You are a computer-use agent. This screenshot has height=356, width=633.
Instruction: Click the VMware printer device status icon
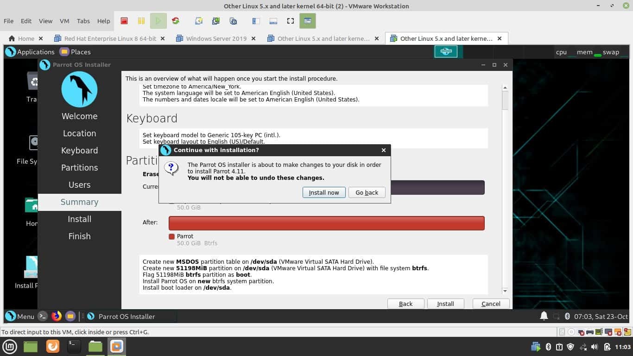[x=590, y=332]
